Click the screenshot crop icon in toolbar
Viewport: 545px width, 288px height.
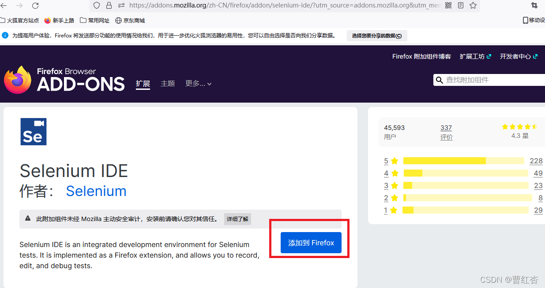tap(534, 6)
